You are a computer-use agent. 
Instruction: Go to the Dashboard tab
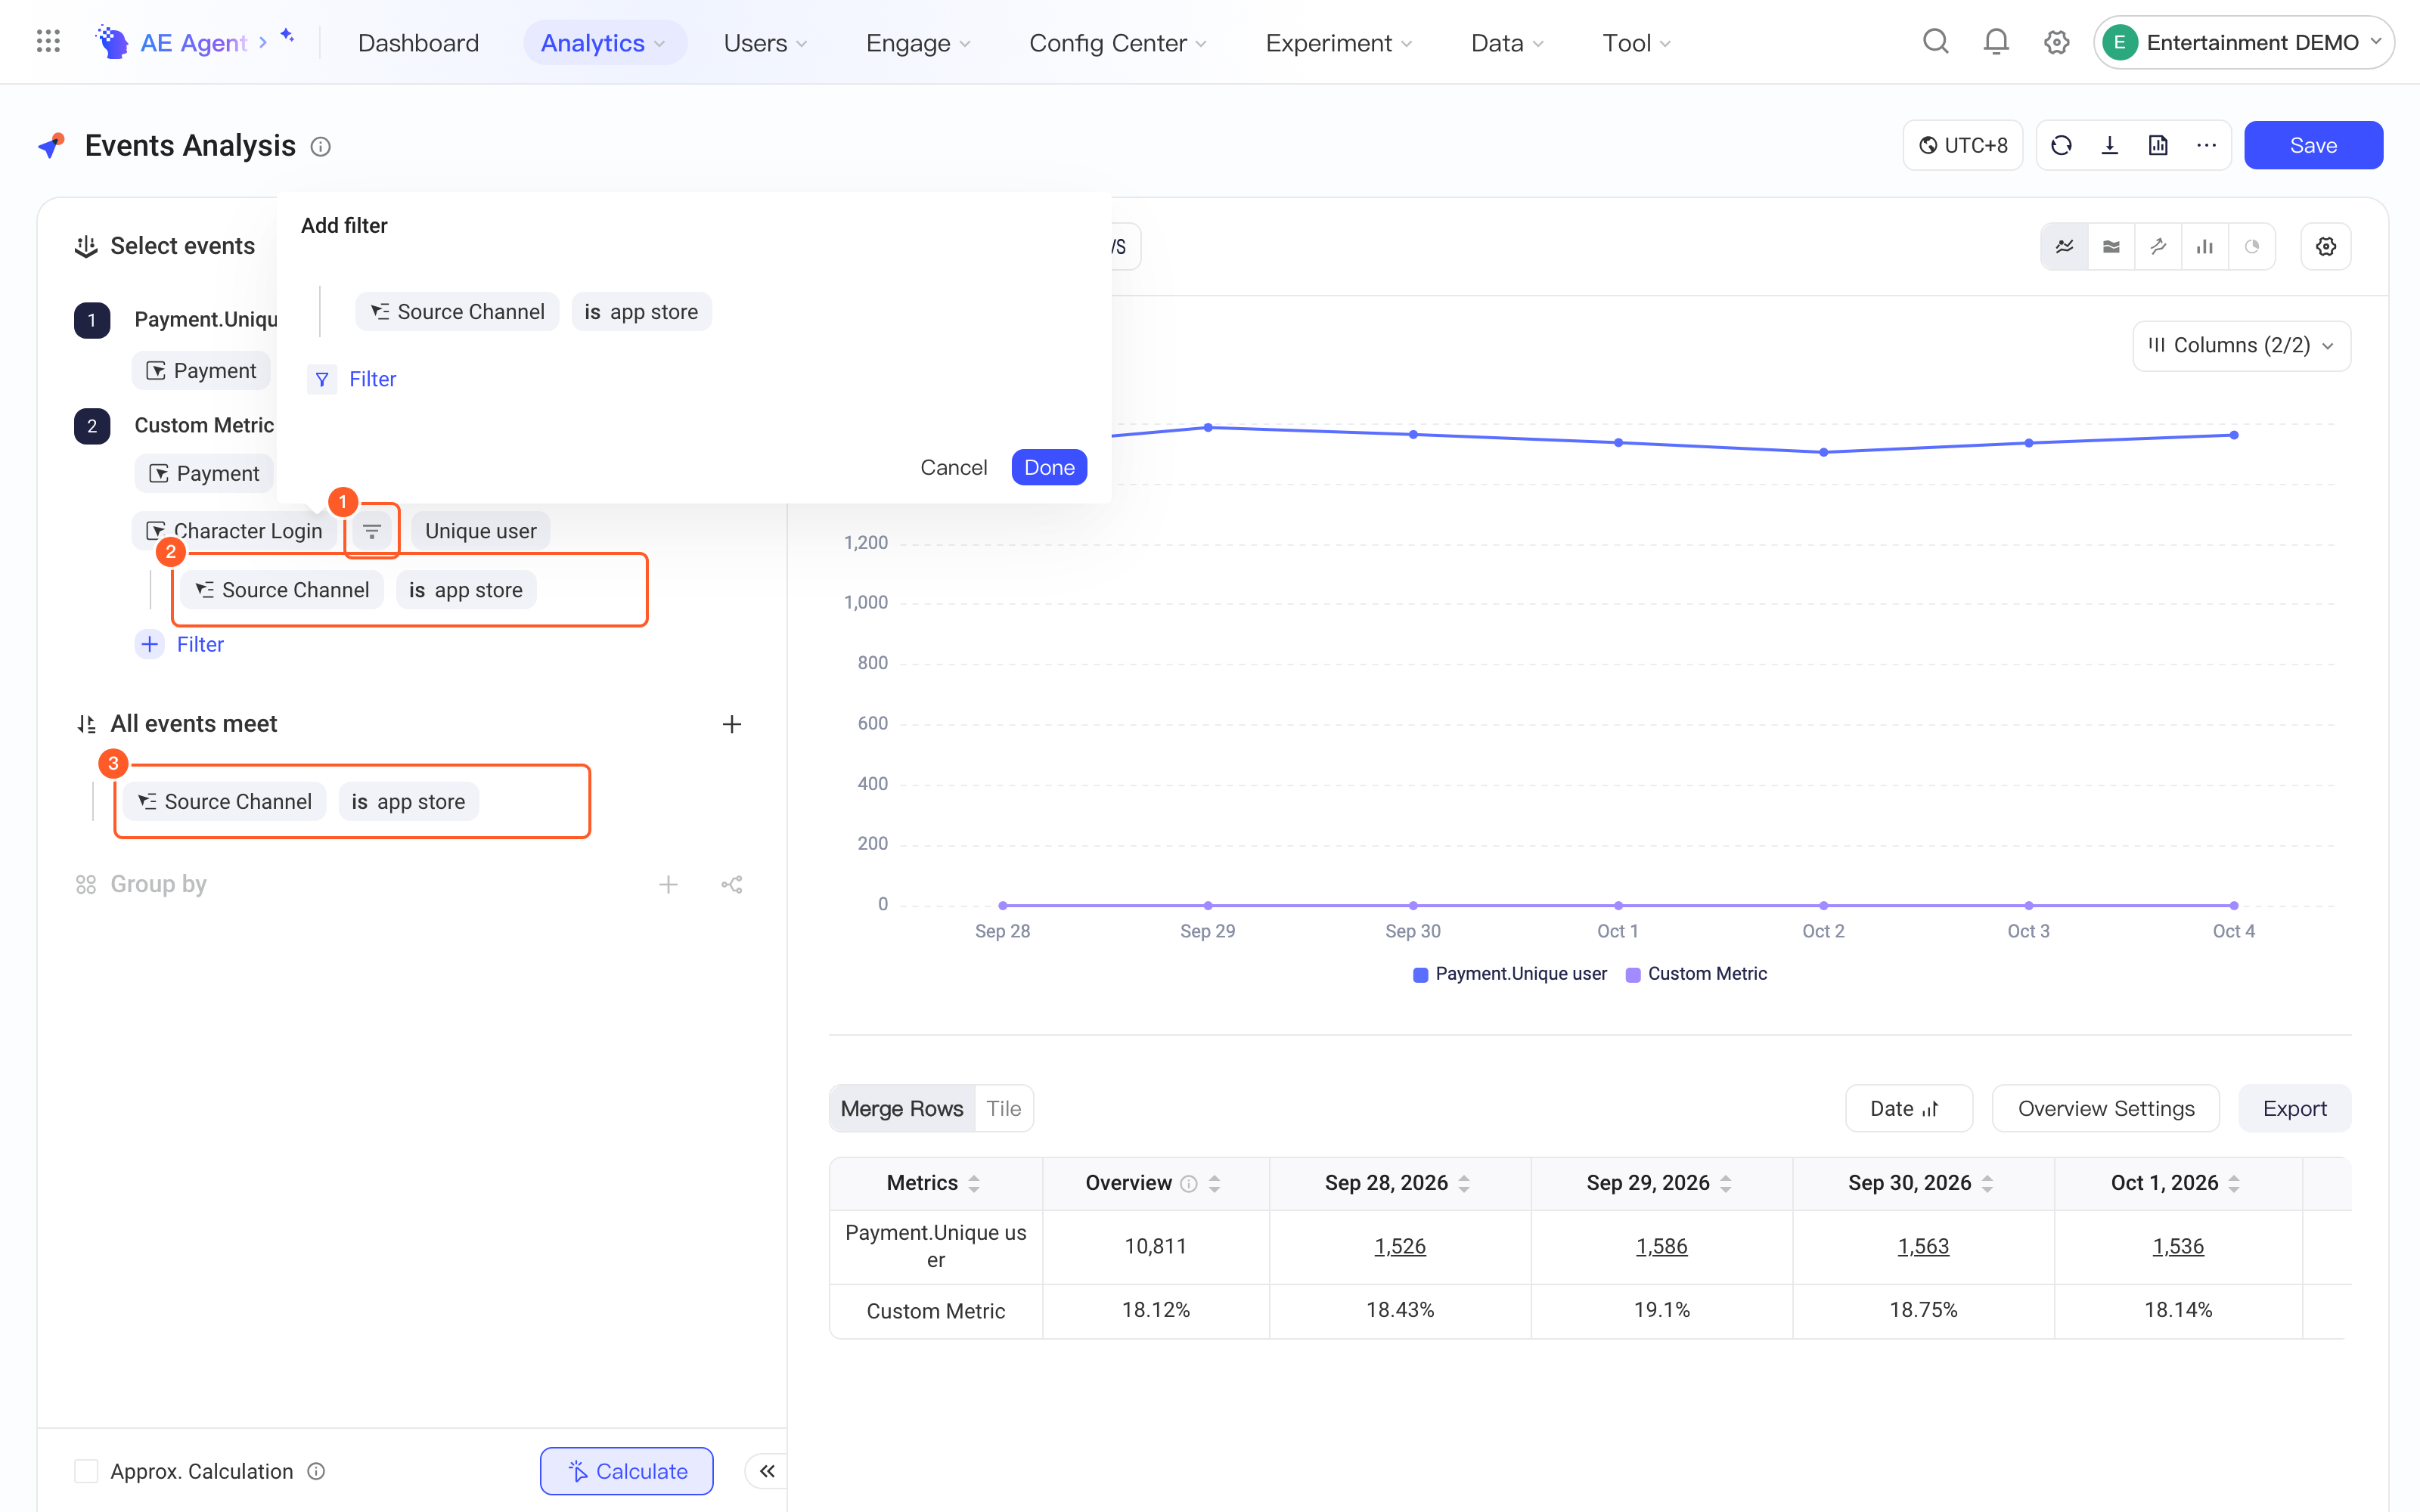coord(419,43)
